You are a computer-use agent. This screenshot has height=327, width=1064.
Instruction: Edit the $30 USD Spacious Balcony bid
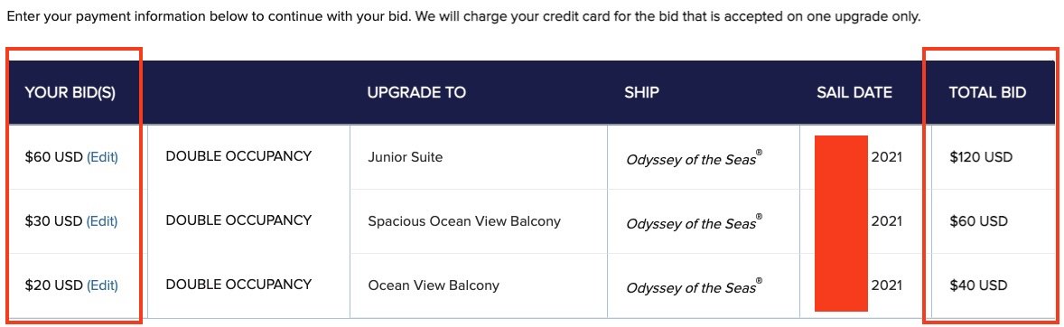click(x=102, y=221)
